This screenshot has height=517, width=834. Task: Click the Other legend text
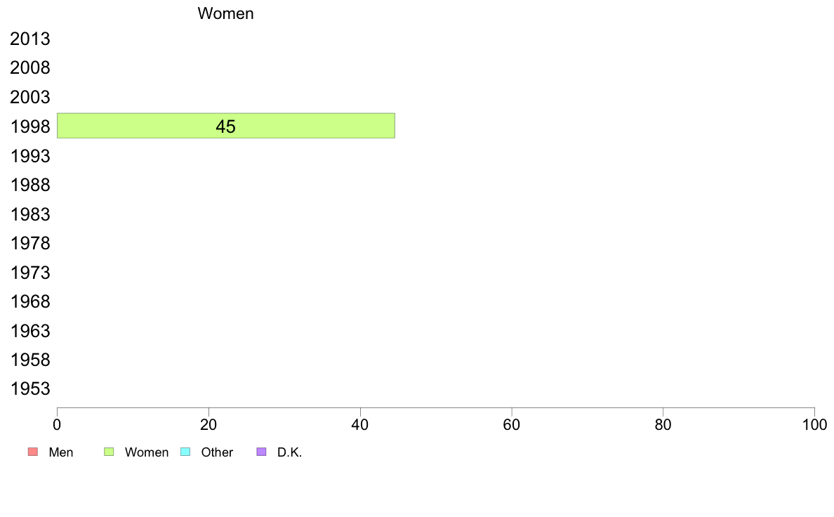coord(217,452)
